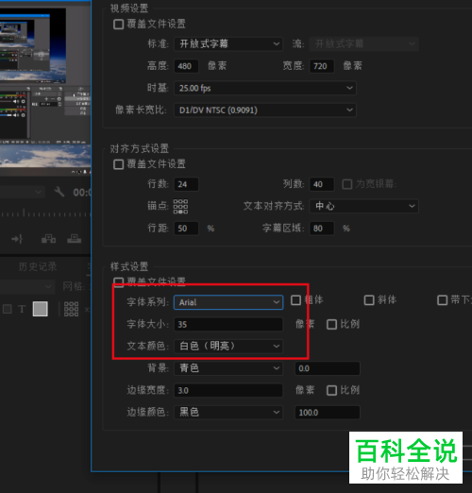Open the edge color dropdown showing black (黑色)
Image resolution: width=472 pixels, height=493 pixels.
tap(228, 413)
